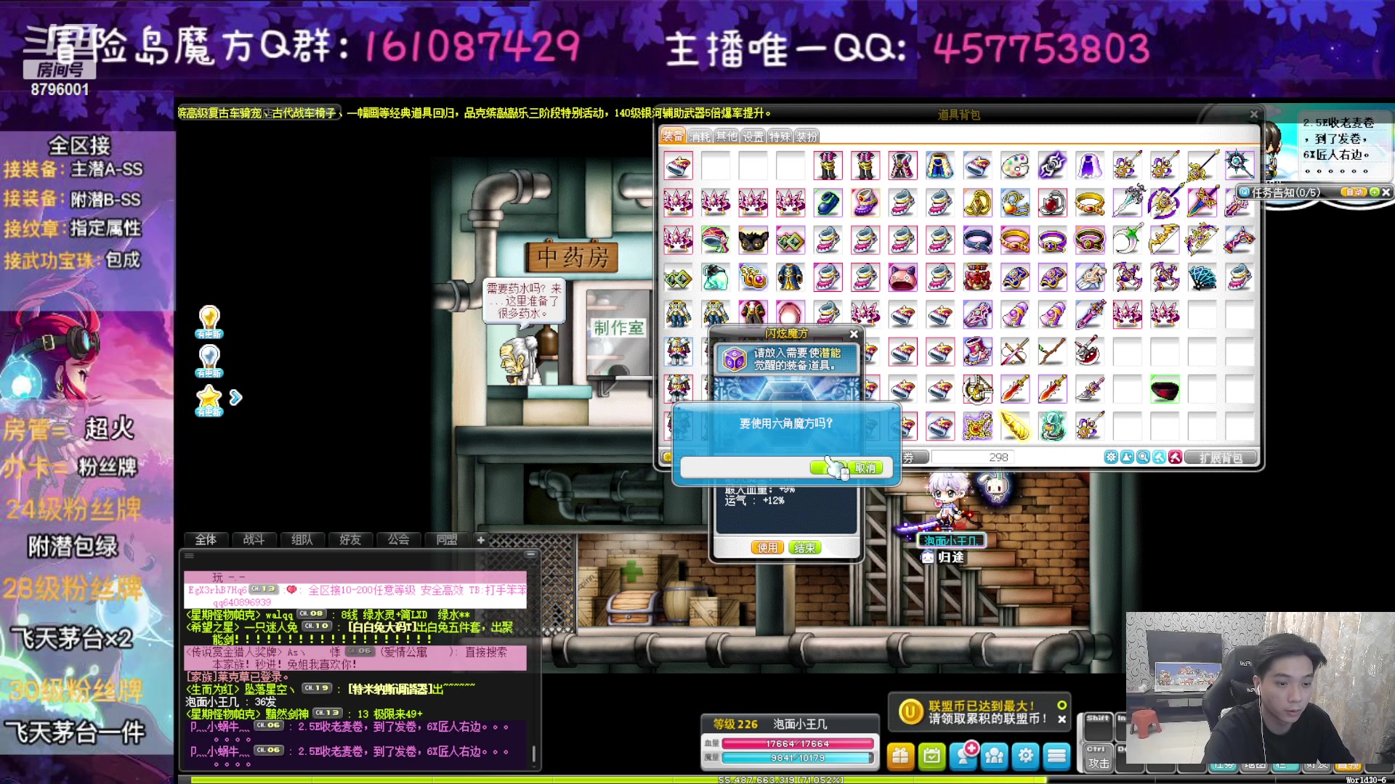Click the inventory gear sort icon
This screenshot has height=784, width=1395.
pos(1111,457)
